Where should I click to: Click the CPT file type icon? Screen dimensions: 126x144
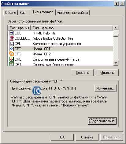pos(12,49)
